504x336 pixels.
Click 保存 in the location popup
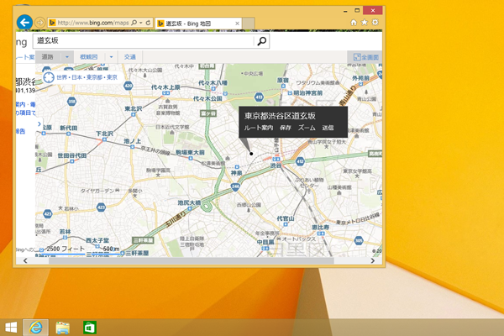(x=285, y=128)
